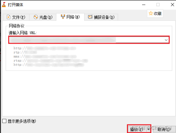Maximize the 打开媒体 dialog window
Image resolution: width=176 pixels, height=133 pixels.
click(x=158, y=5)
